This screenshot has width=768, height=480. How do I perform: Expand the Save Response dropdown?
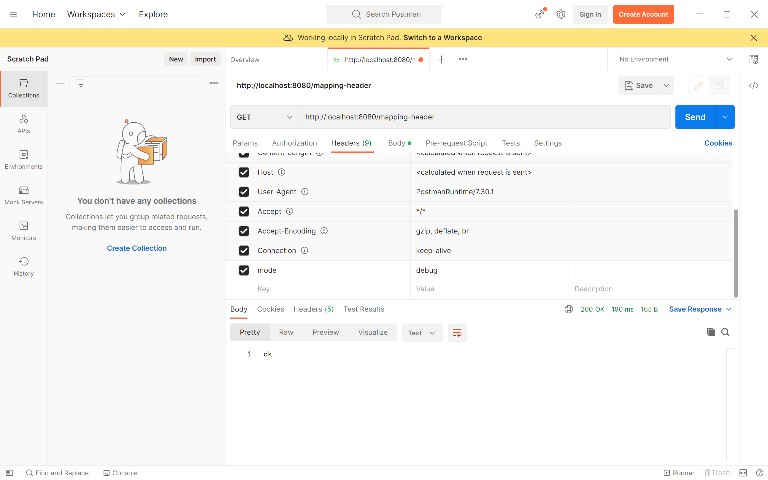point(700,309)
